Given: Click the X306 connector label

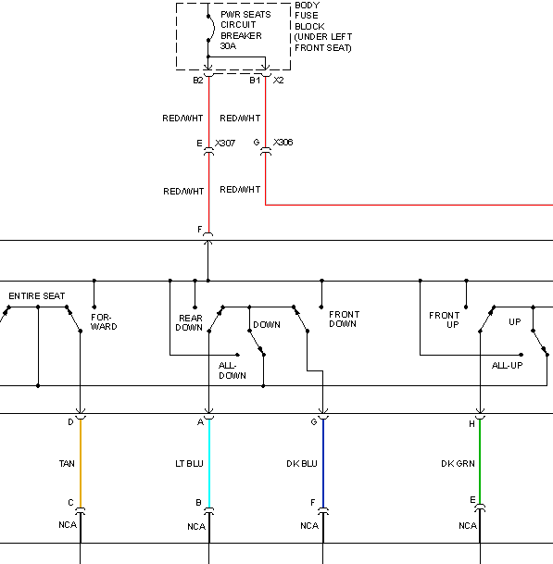Looking at the screenshot, I should (x=283, y=142).
